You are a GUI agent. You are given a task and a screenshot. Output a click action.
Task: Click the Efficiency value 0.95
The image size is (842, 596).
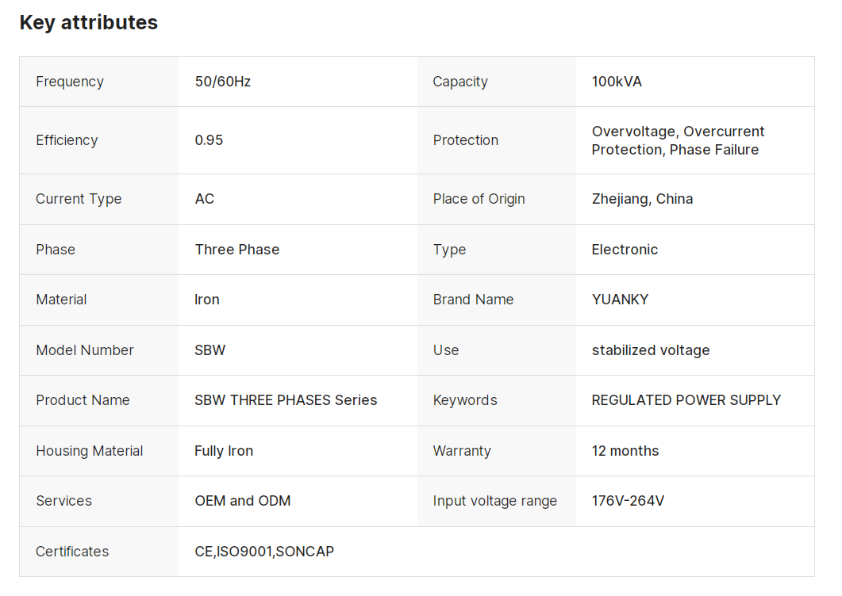tap(209, 140)
